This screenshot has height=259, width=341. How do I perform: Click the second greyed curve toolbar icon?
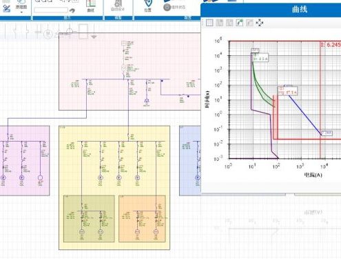pyautogui.click(x=220, y=23)
